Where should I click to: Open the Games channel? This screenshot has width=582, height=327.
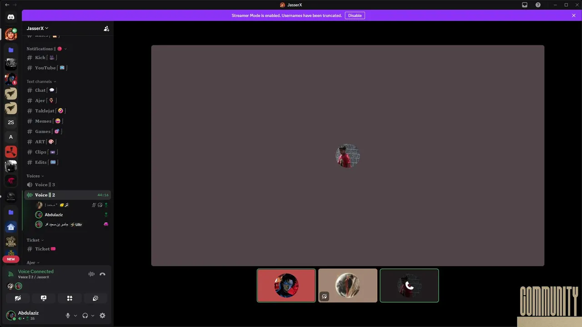(68, 132)
